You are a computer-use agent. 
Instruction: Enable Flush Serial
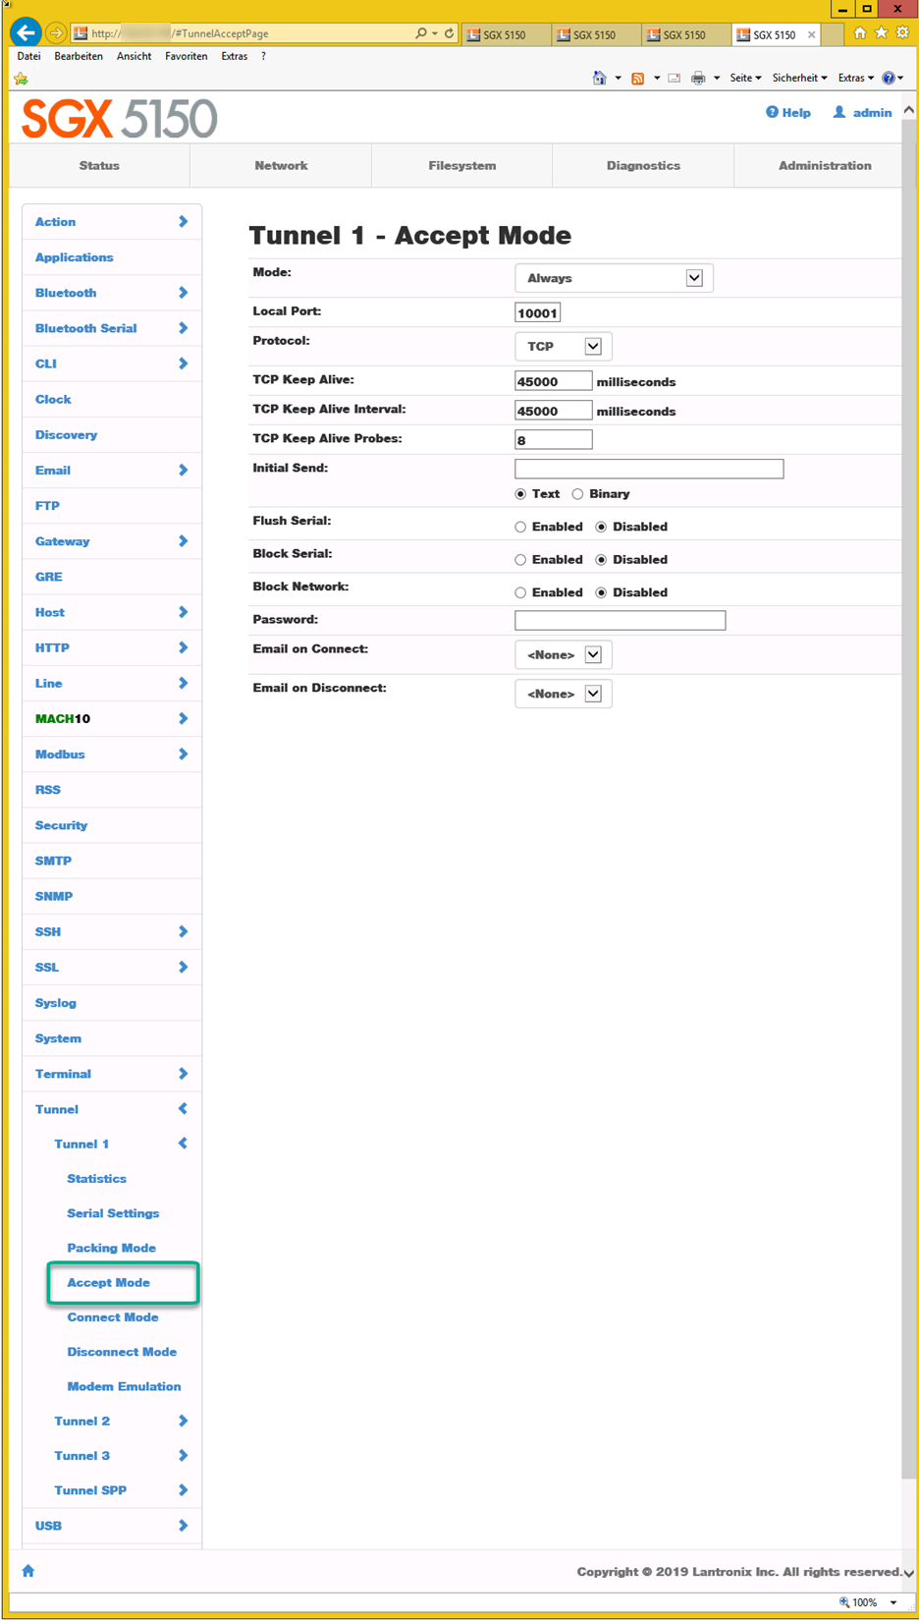pos(520,528)
